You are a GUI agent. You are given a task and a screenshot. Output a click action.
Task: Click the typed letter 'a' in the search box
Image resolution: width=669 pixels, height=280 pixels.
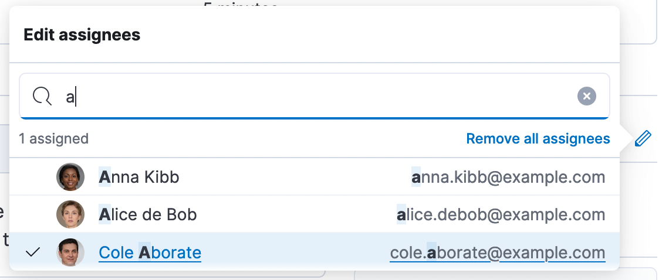70,97
